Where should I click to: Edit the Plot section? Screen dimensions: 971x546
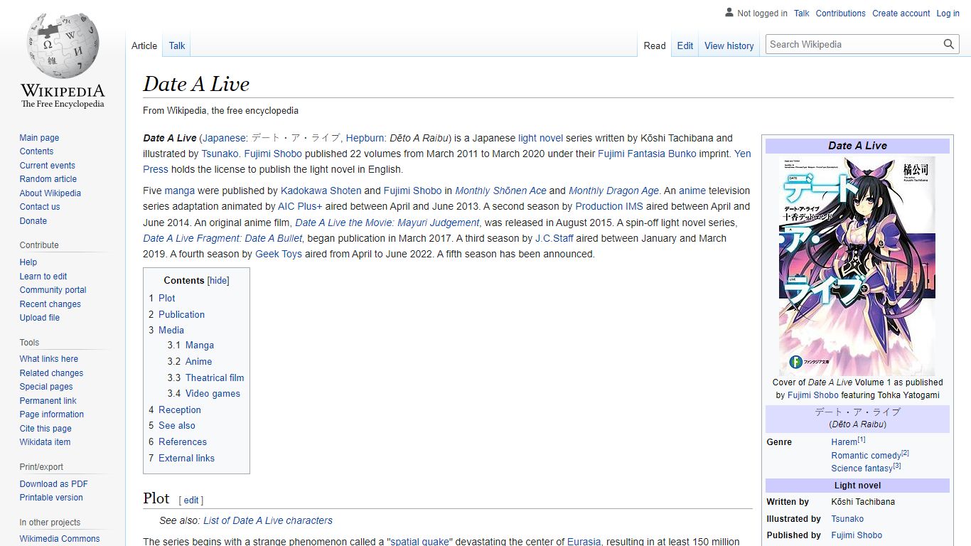pyautogui.click(x=191, y=500)
